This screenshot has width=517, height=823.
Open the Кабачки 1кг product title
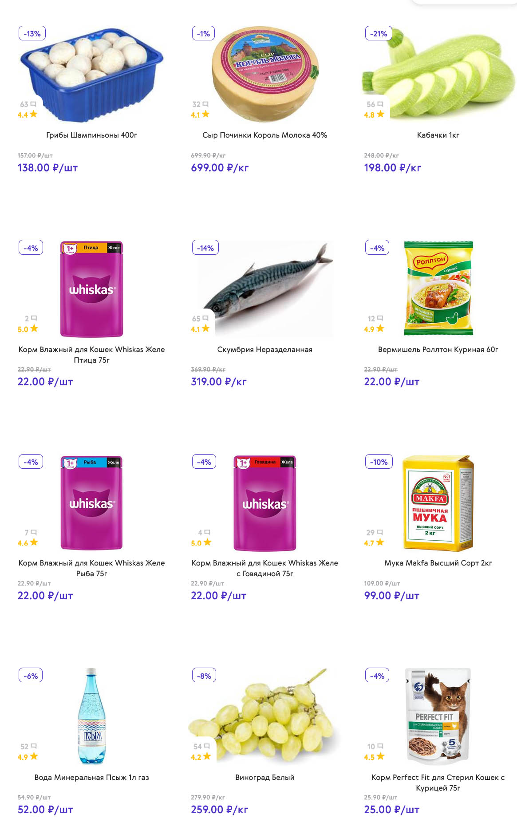(438, 135)
